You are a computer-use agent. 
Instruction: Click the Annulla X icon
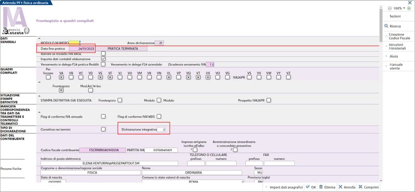click(x=341, y=187)
